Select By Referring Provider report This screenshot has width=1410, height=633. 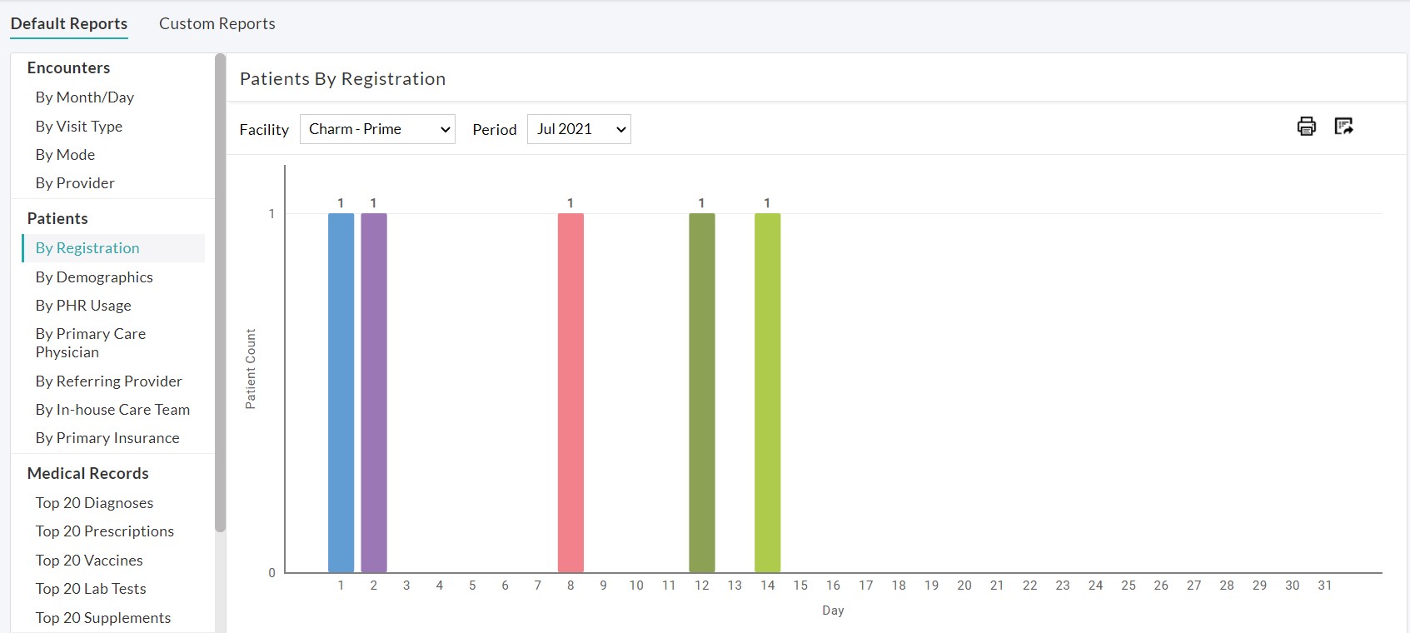point(108,381)
